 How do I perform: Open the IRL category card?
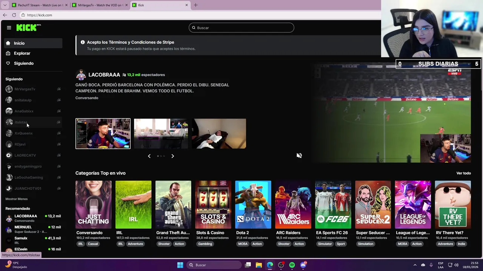[133, 205]
